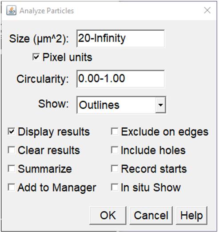Uncheck the Pixel units checkbox
The width and height of the screenshot is (219, 233).
click(x=36, y=57)
